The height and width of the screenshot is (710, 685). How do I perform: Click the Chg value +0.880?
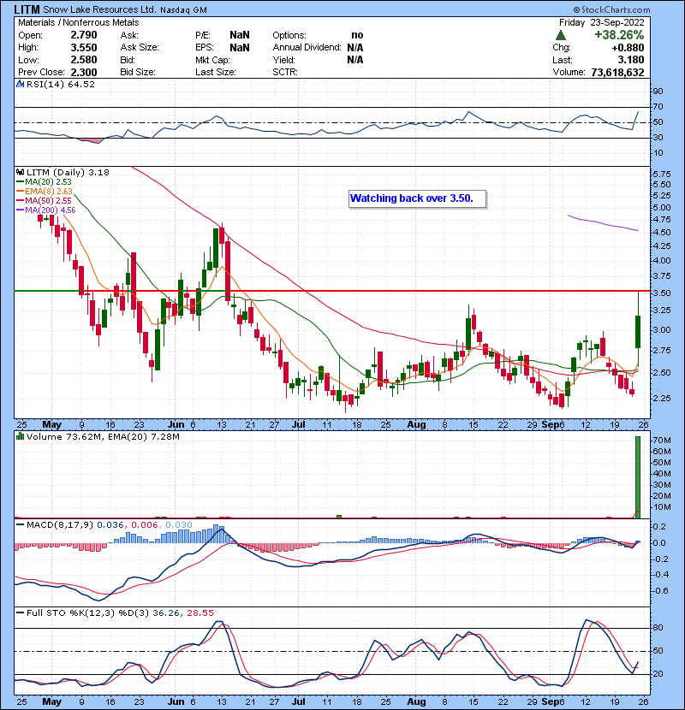point(628,48)
